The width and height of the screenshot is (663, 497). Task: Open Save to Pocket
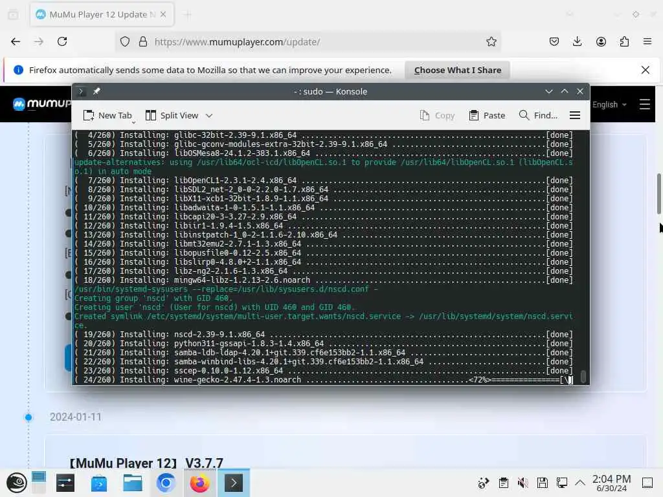(554, 41)
